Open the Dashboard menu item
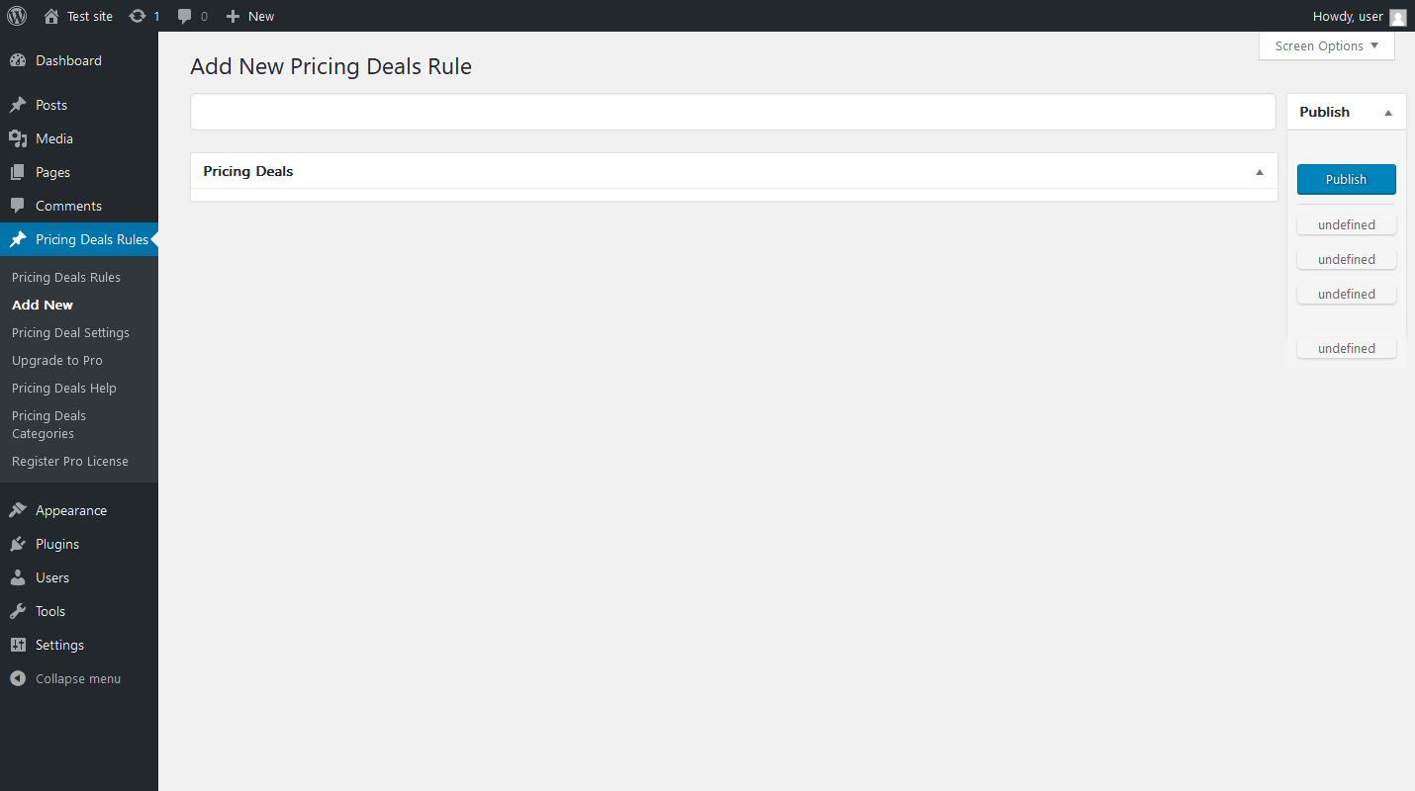 [x=79, y=60]
